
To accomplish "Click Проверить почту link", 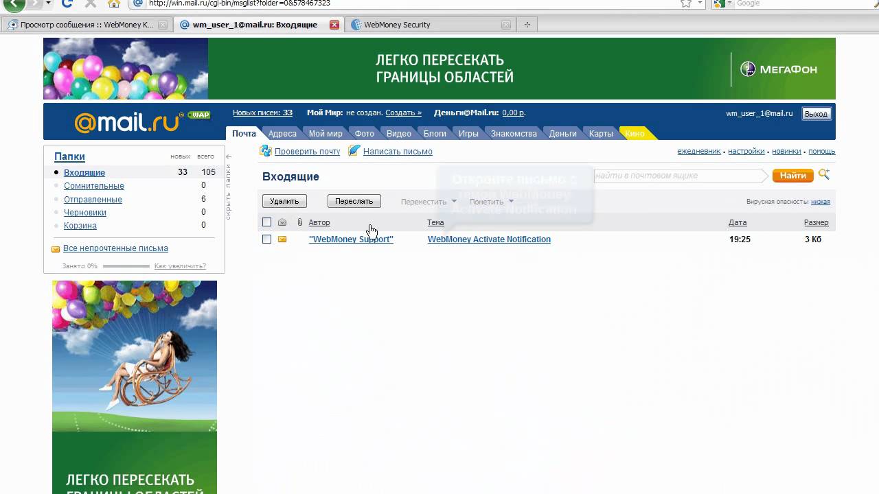I will tap(307, 152).
